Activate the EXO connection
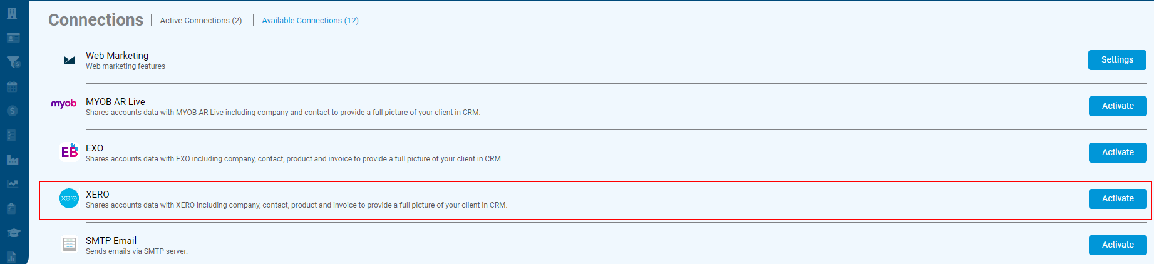The height and width of the screenshot is (264, 1154). [1118, 153]
